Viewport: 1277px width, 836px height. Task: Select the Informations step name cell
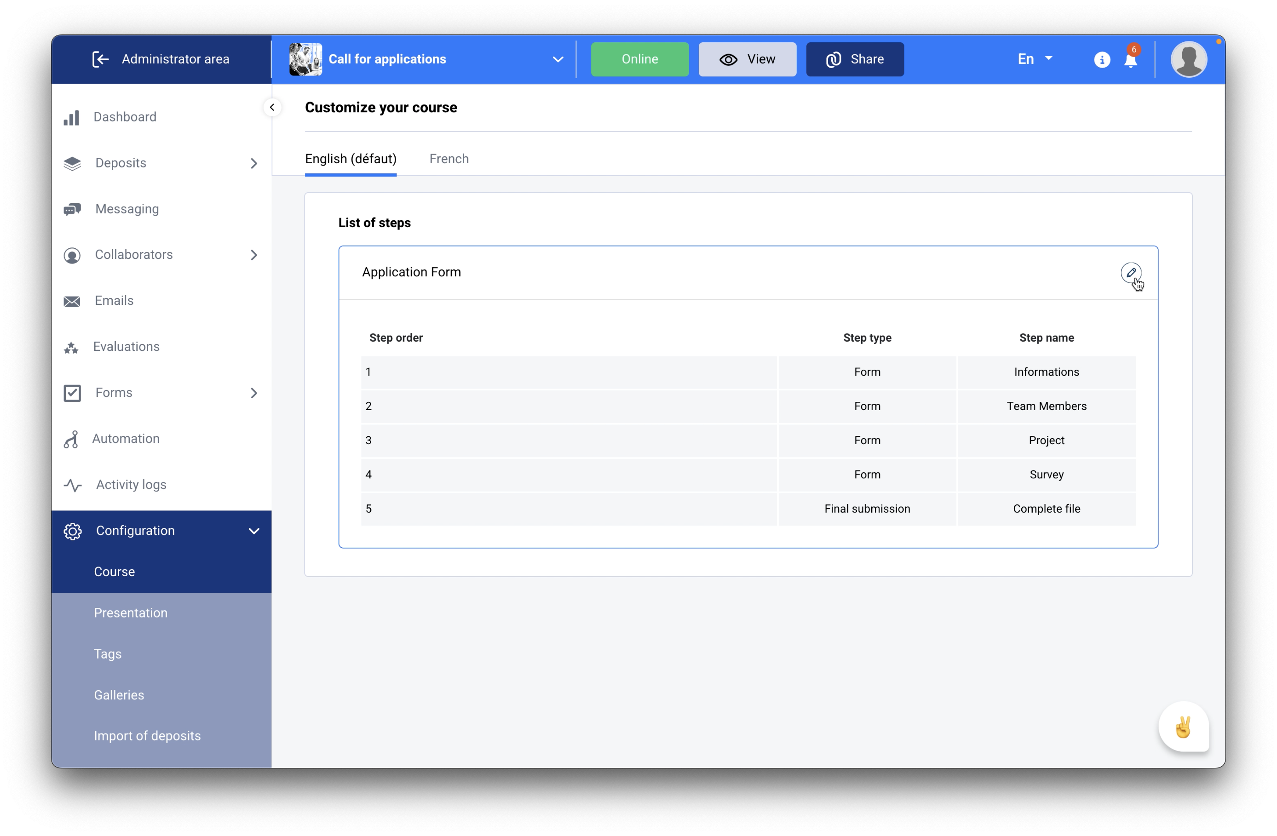1046,372
